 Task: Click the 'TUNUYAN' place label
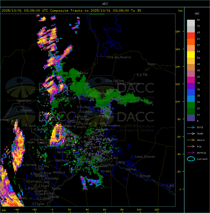point(54,197)
